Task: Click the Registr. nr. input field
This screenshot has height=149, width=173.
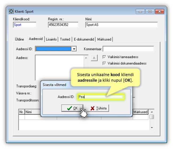Action: 63,25
